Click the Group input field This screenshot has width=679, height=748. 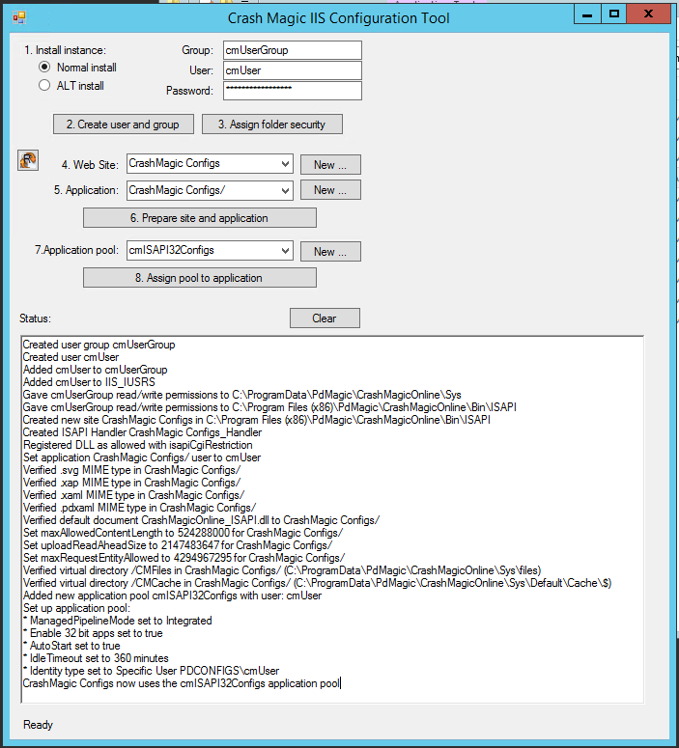[x=293, y=50]
